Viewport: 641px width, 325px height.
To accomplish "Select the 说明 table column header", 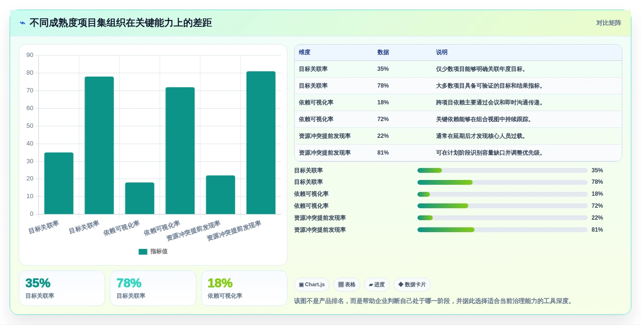I will point(442,52).
